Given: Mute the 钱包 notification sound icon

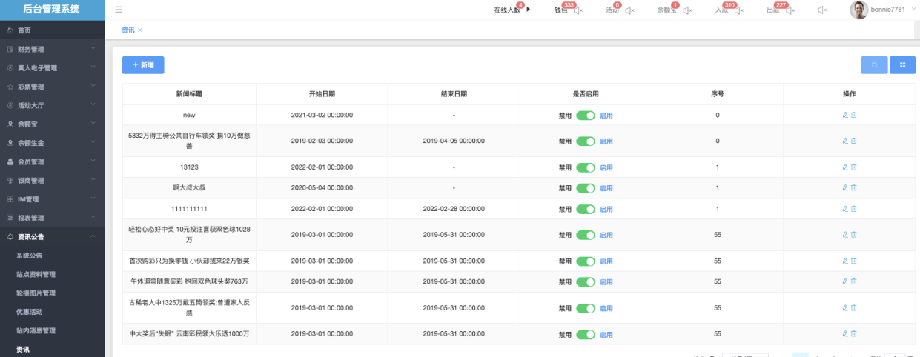Looking at the screenshot, I should tap(577, 10).
